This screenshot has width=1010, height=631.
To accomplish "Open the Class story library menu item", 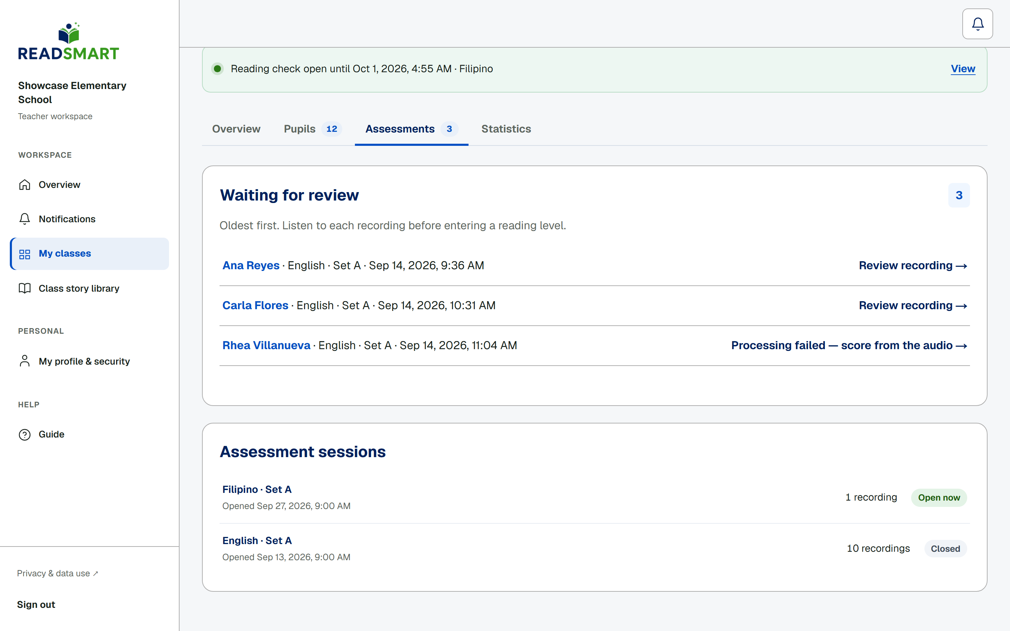I will tap(90, 289).
